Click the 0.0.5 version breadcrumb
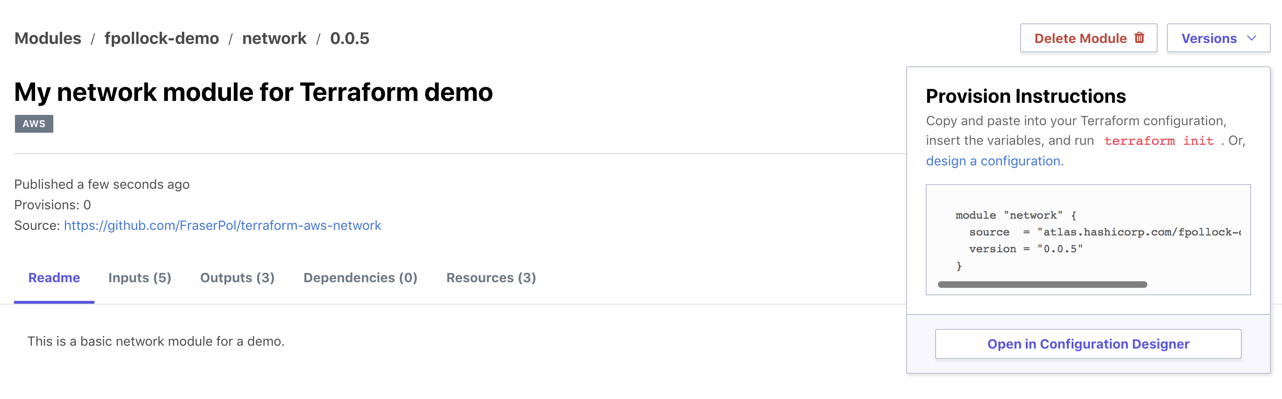The width and height of the screenshot is (1282, 399). 349,38
